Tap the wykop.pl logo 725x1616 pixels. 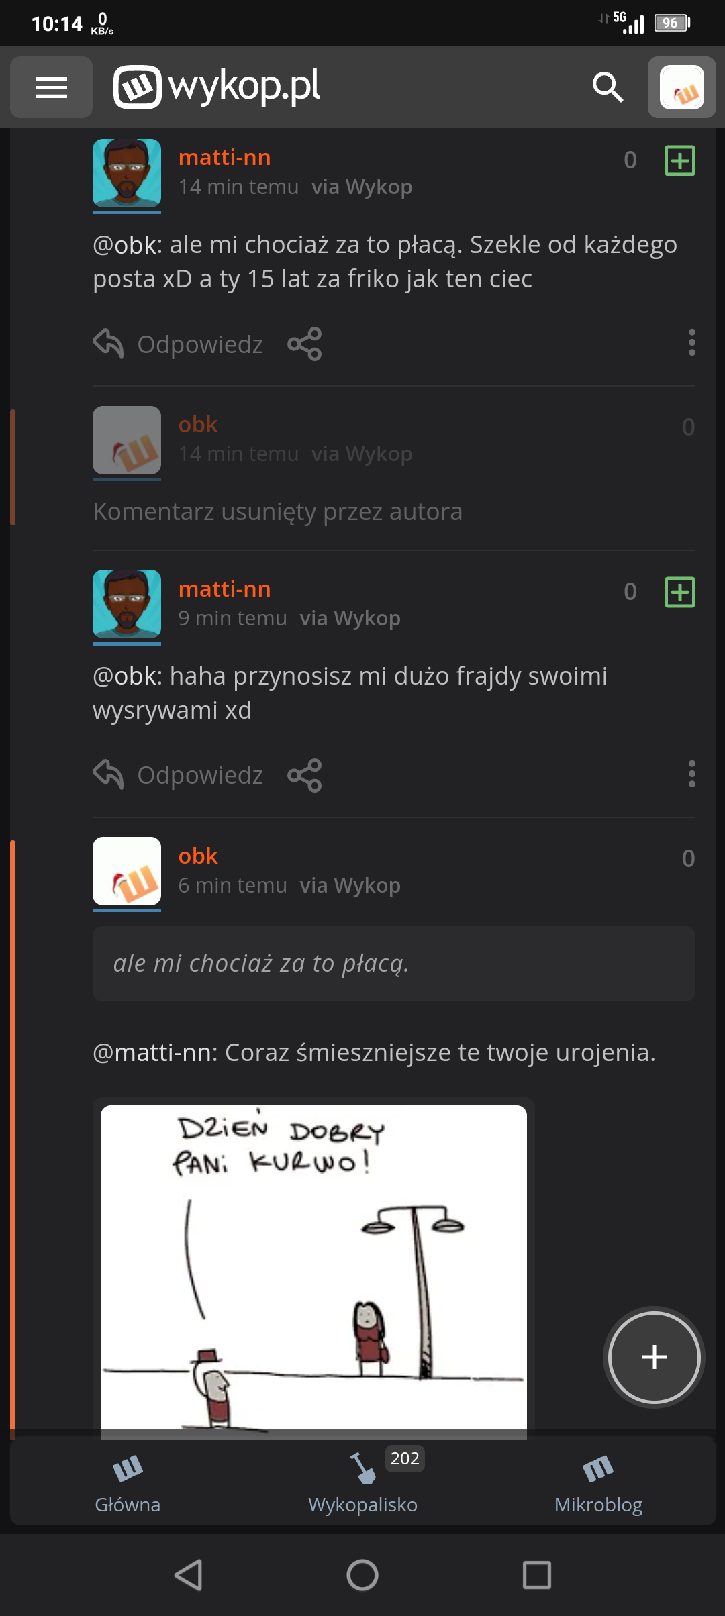pos(217,87)
